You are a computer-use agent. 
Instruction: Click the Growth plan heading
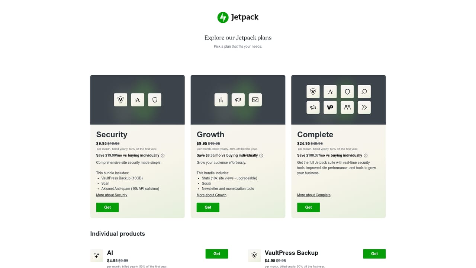pos(210,134)
